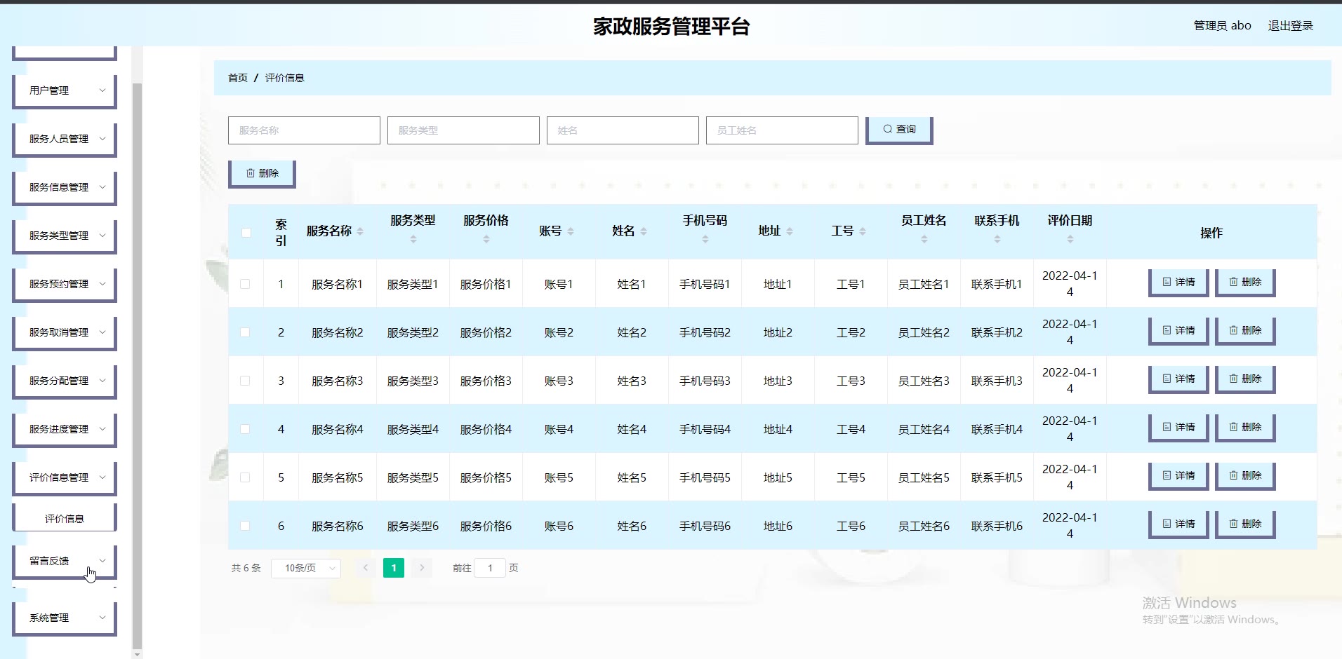1342x659 pixels.
Task: Focus the 服务类型 search field
Action: coord(463,130)
